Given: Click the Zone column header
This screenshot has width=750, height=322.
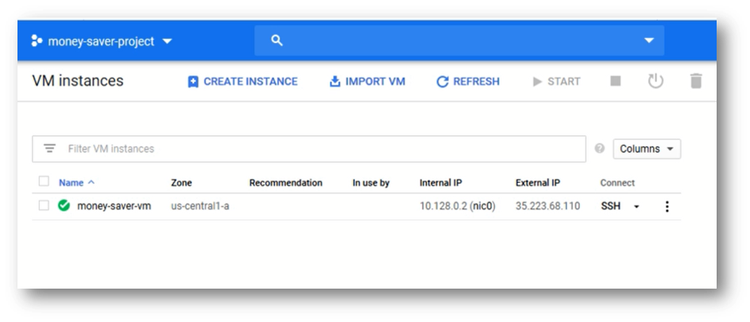Looking at the screenshot, I should [181, 183].
